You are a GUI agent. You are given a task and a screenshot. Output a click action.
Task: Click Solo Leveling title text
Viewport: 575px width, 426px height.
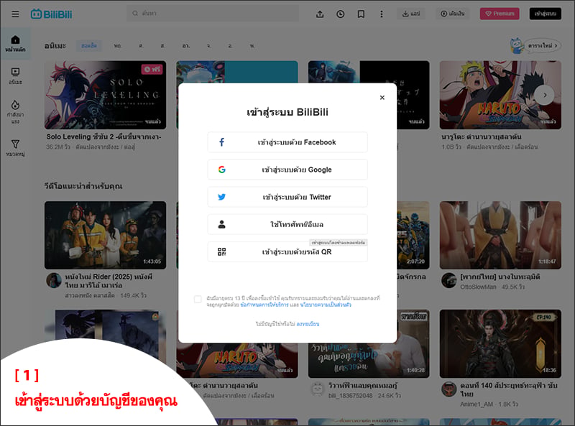(x=103, y=136)
